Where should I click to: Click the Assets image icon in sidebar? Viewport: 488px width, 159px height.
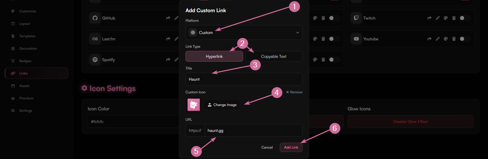click(x=13, y=86)
